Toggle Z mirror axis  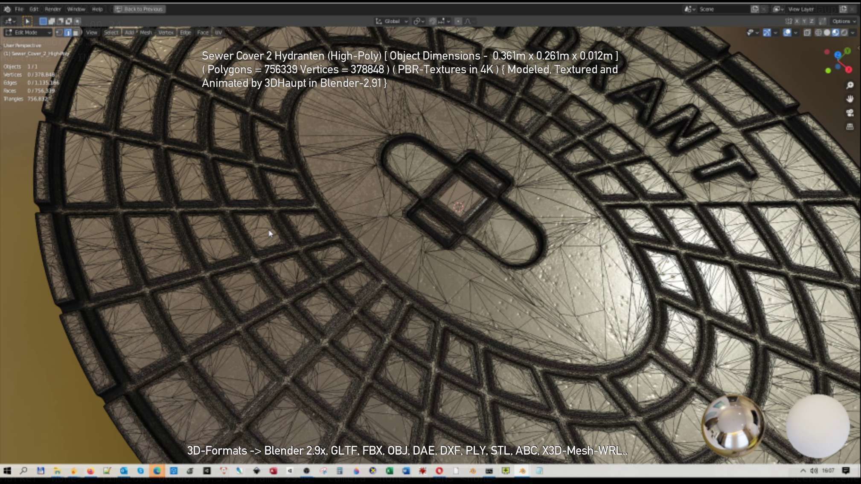point(812,21)
